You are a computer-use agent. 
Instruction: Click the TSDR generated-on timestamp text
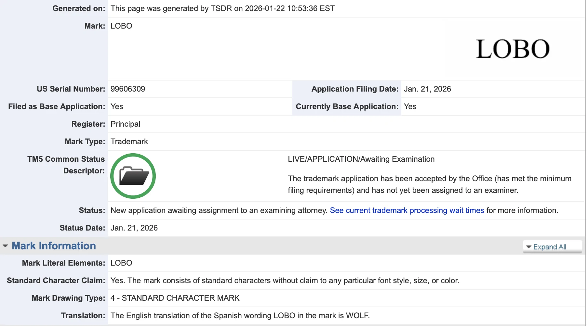(222, 8)
